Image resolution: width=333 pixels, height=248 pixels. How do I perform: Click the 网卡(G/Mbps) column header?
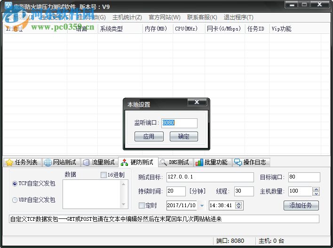point(225,29)
